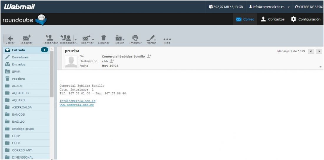Print the message using Imprimir
Viewport: 324px width, 160px height.
(135, 40)
